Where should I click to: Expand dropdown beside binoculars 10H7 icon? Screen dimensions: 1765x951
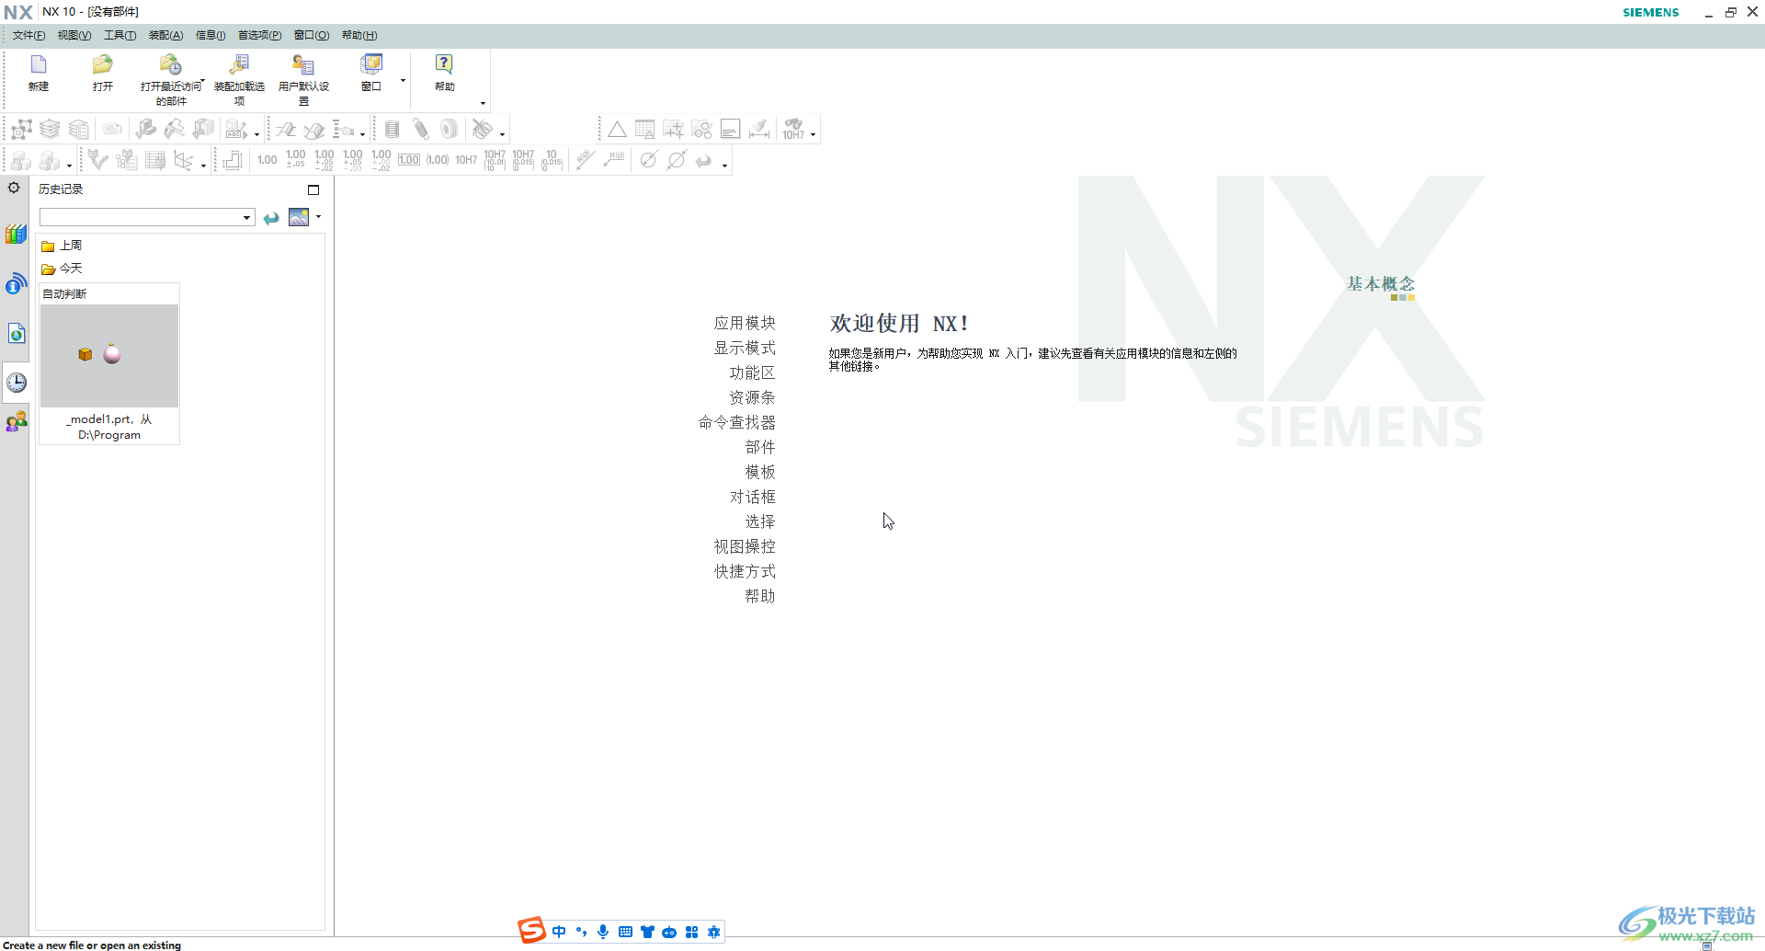813,134
